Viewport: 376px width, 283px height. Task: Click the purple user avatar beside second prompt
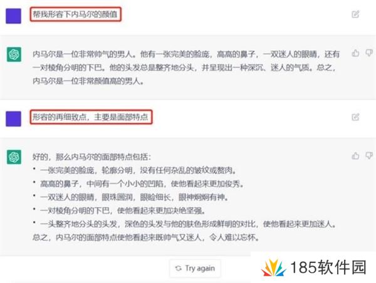click(13, 119)
